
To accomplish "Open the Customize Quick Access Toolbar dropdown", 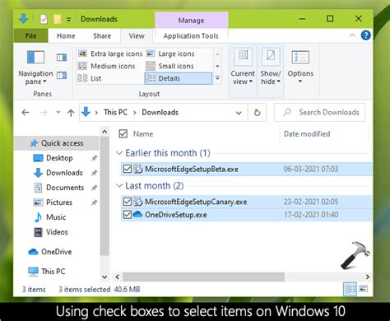I will 68,20.
